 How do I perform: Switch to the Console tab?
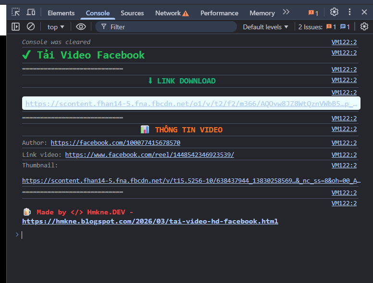coord(98,13)
